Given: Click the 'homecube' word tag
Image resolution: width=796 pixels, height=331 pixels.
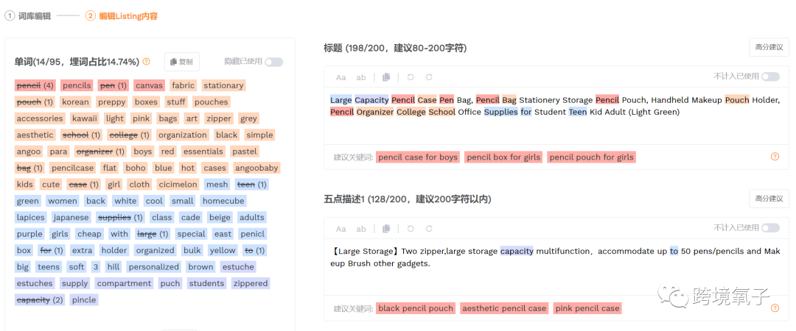Looking at the screenshot, I should [x=223, y=201].
